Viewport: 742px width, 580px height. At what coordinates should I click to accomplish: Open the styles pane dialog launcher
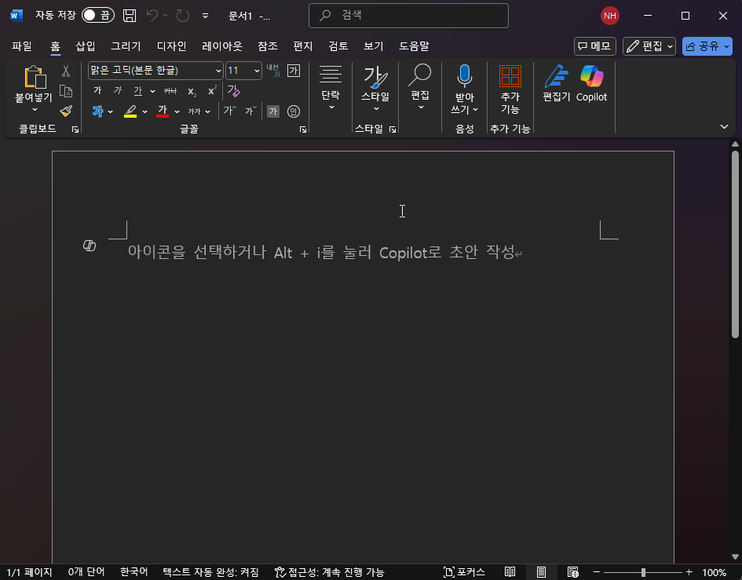coord(393,129)
